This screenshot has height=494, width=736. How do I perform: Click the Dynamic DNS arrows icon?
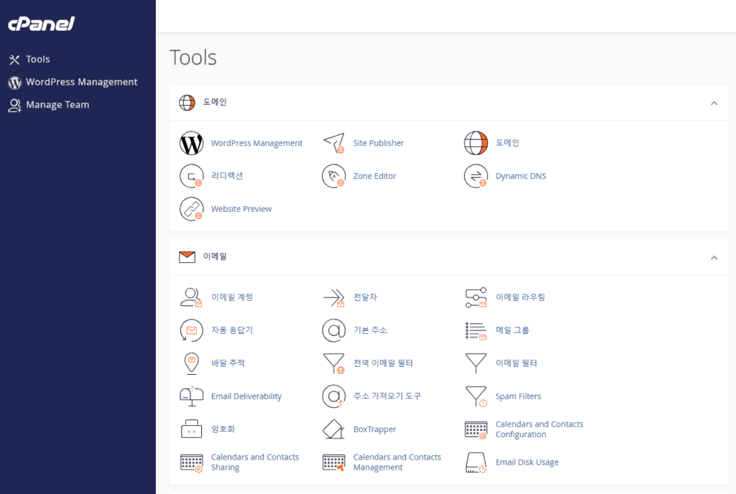(x=476, y=176)
